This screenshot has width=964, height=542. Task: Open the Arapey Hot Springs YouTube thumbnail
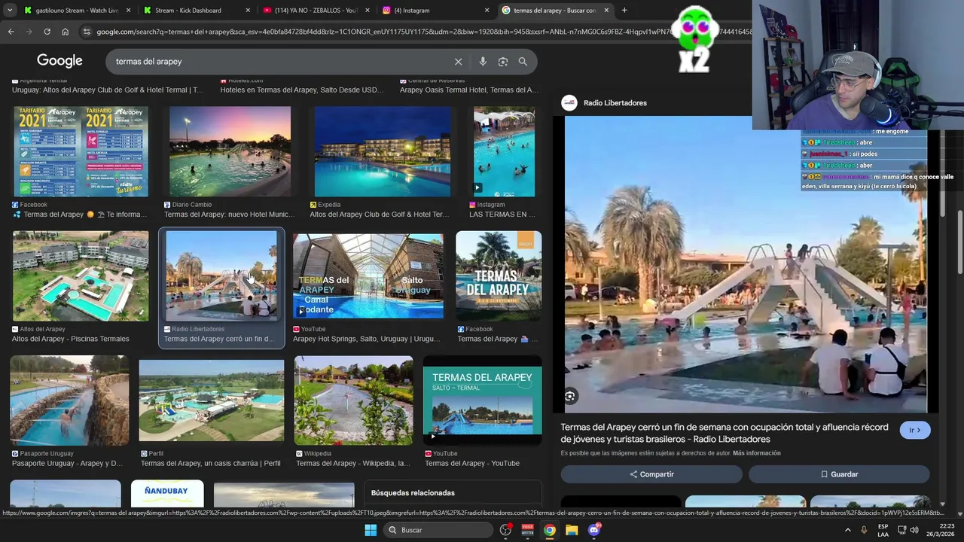(x=368, y=276)
